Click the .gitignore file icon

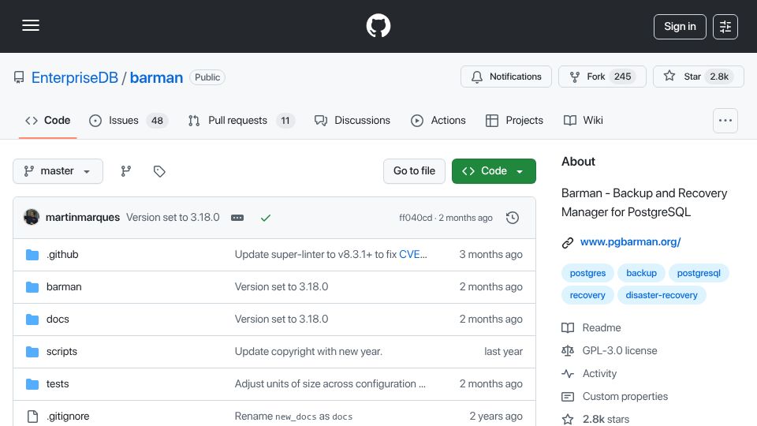(x=32, y=417)
